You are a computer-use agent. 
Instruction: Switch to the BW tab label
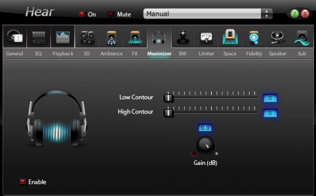pos(183,54)
